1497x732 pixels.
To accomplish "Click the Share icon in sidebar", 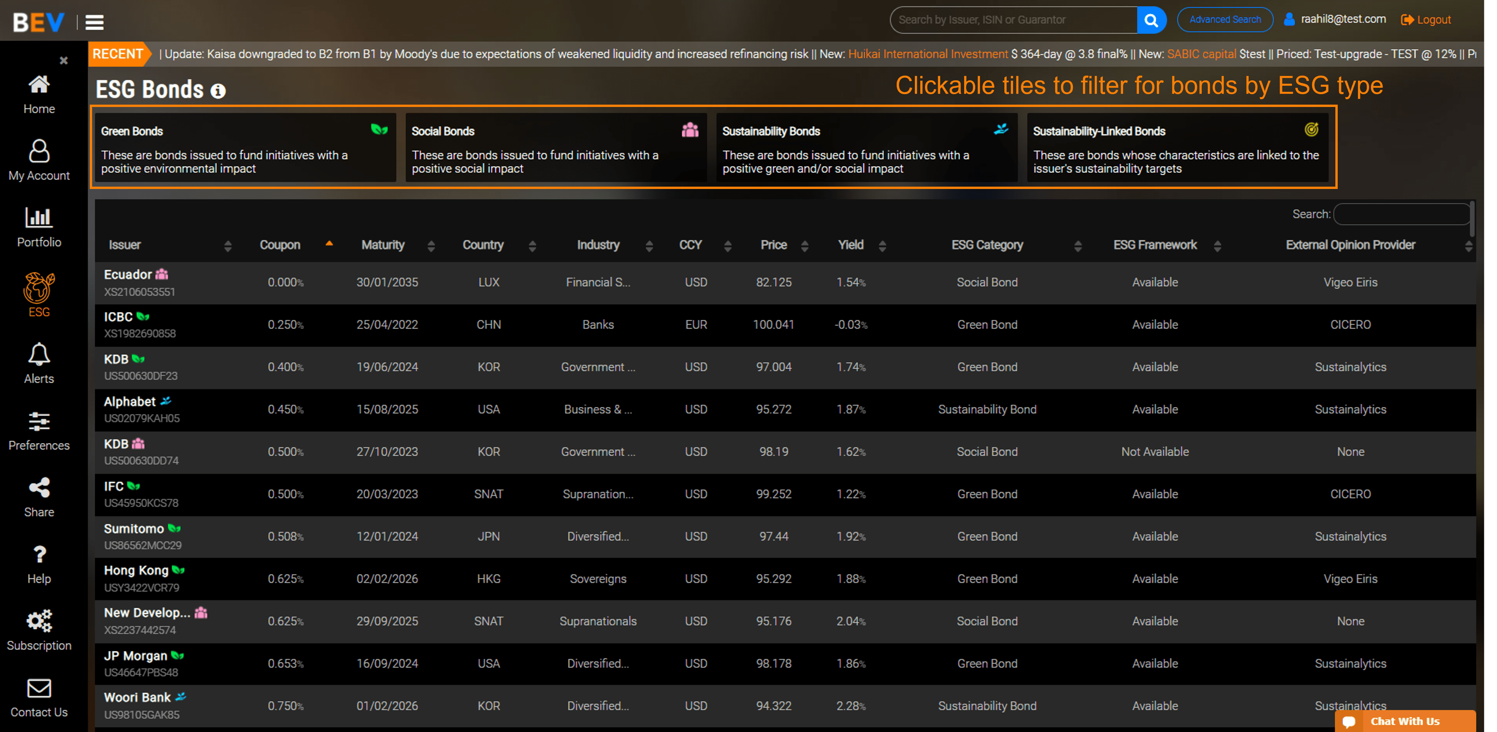I will 39,488.
